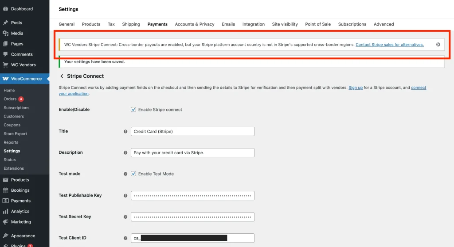Viewport: 454px width, 247px height.
Task: Click the Title input field
Action: tap(192, 131)
